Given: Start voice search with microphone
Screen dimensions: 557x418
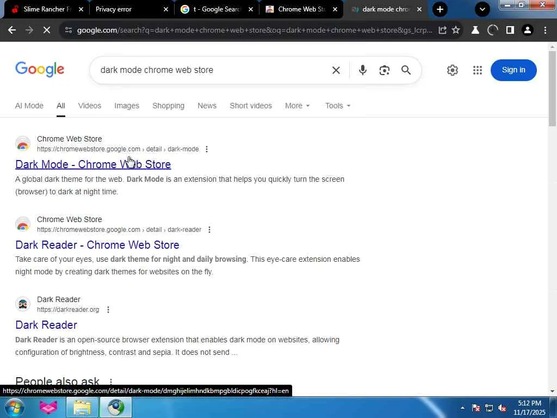Looking at the screenshot, I should 362,70.
